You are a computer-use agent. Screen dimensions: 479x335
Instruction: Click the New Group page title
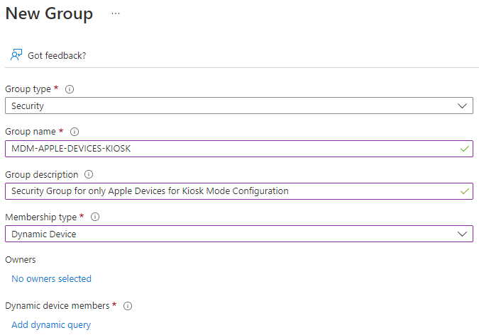pos(49,14)
